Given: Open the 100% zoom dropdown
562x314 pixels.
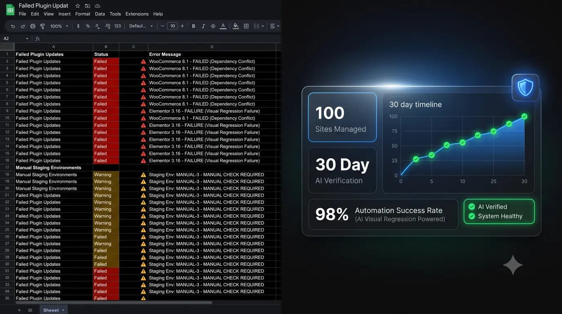Looking at the screenshot, I should [x=59, y=26].
